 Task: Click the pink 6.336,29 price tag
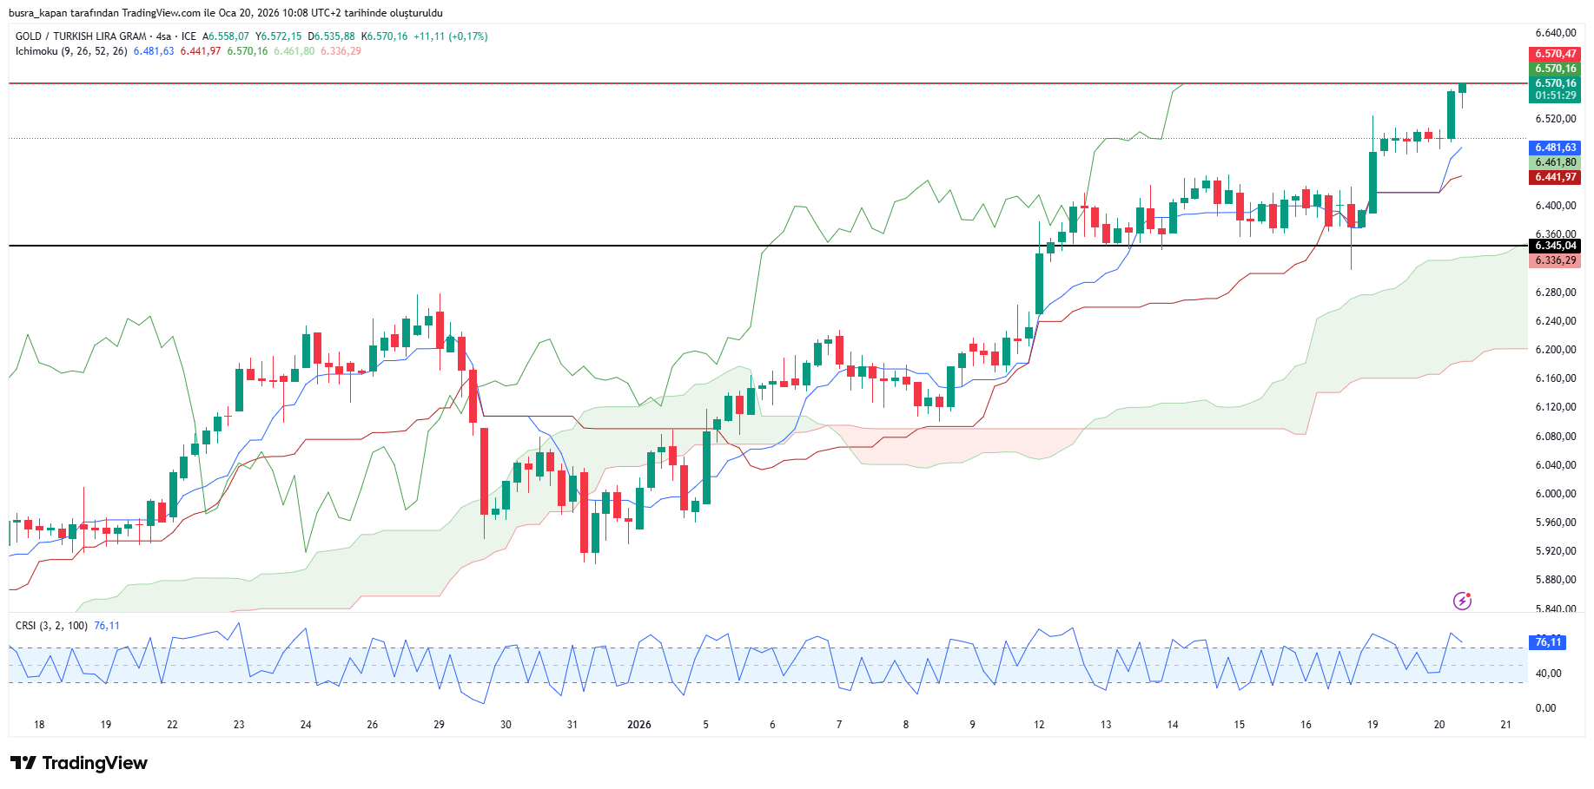click(1554, 260)
